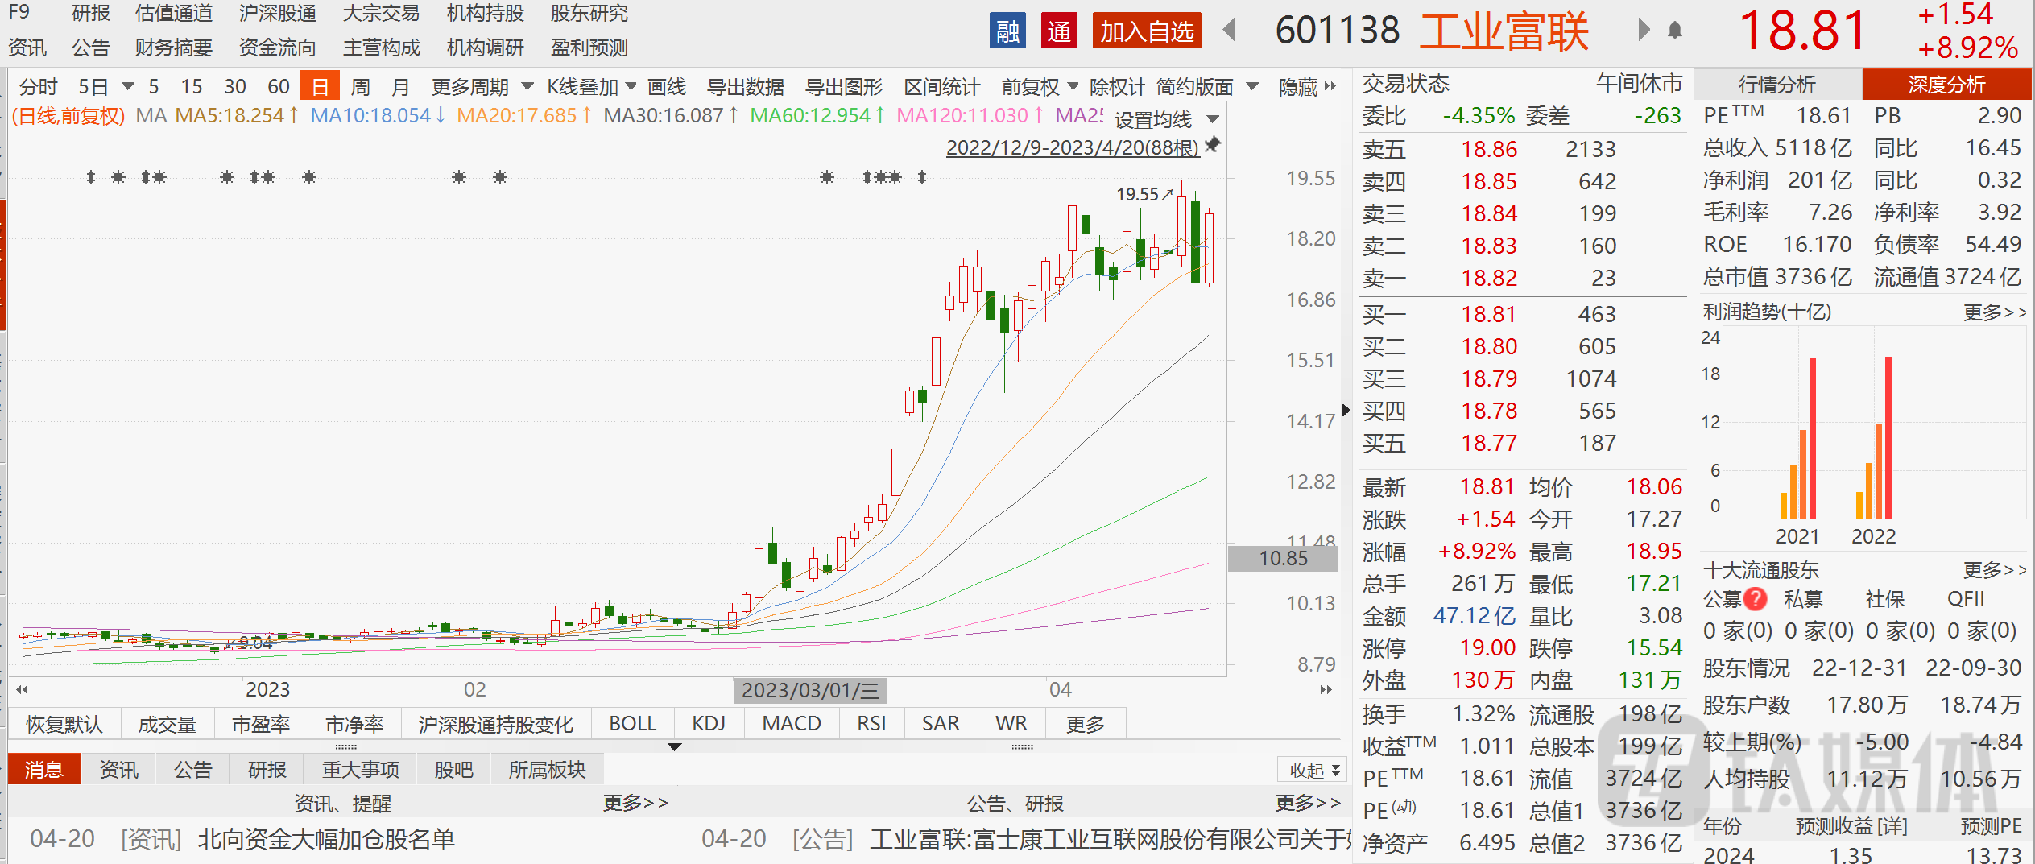
Task: Open the 前复权 adjustment dropdown
Action: coord(1039,86)
